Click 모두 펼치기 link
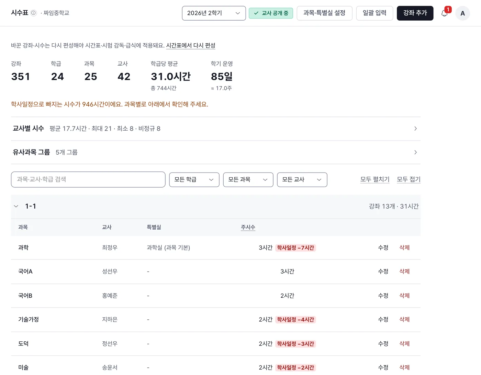Viewport: 481px width, 375px height. click(375, 179)
